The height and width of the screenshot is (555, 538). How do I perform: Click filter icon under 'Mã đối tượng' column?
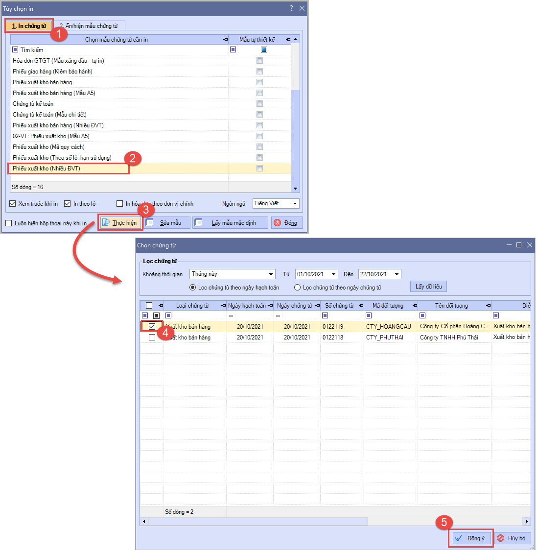pos(369,316)
